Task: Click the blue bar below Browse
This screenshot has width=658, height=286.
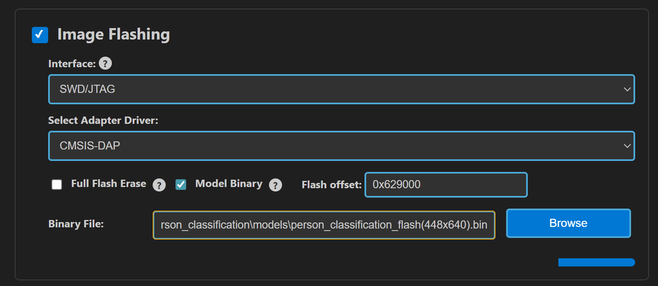Action: (x=596, y=262)
